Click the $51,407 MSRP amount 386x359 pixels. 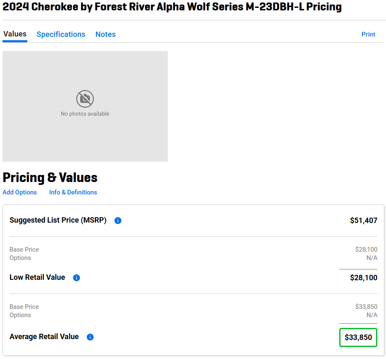point(363,221)
